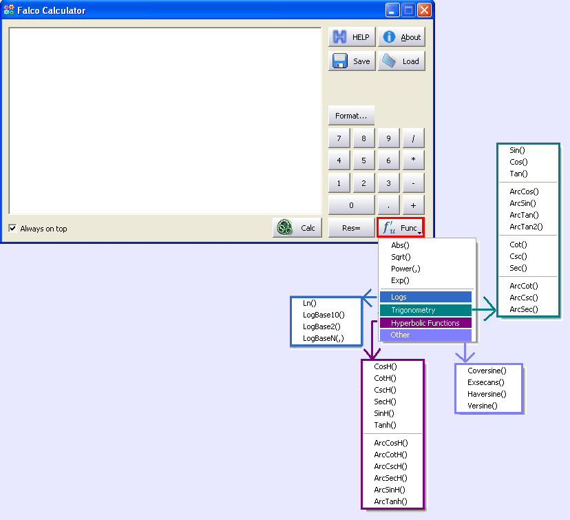The image size is (570, 520).
Task: Choose ArcSin() function
Action: pos(522,203)
